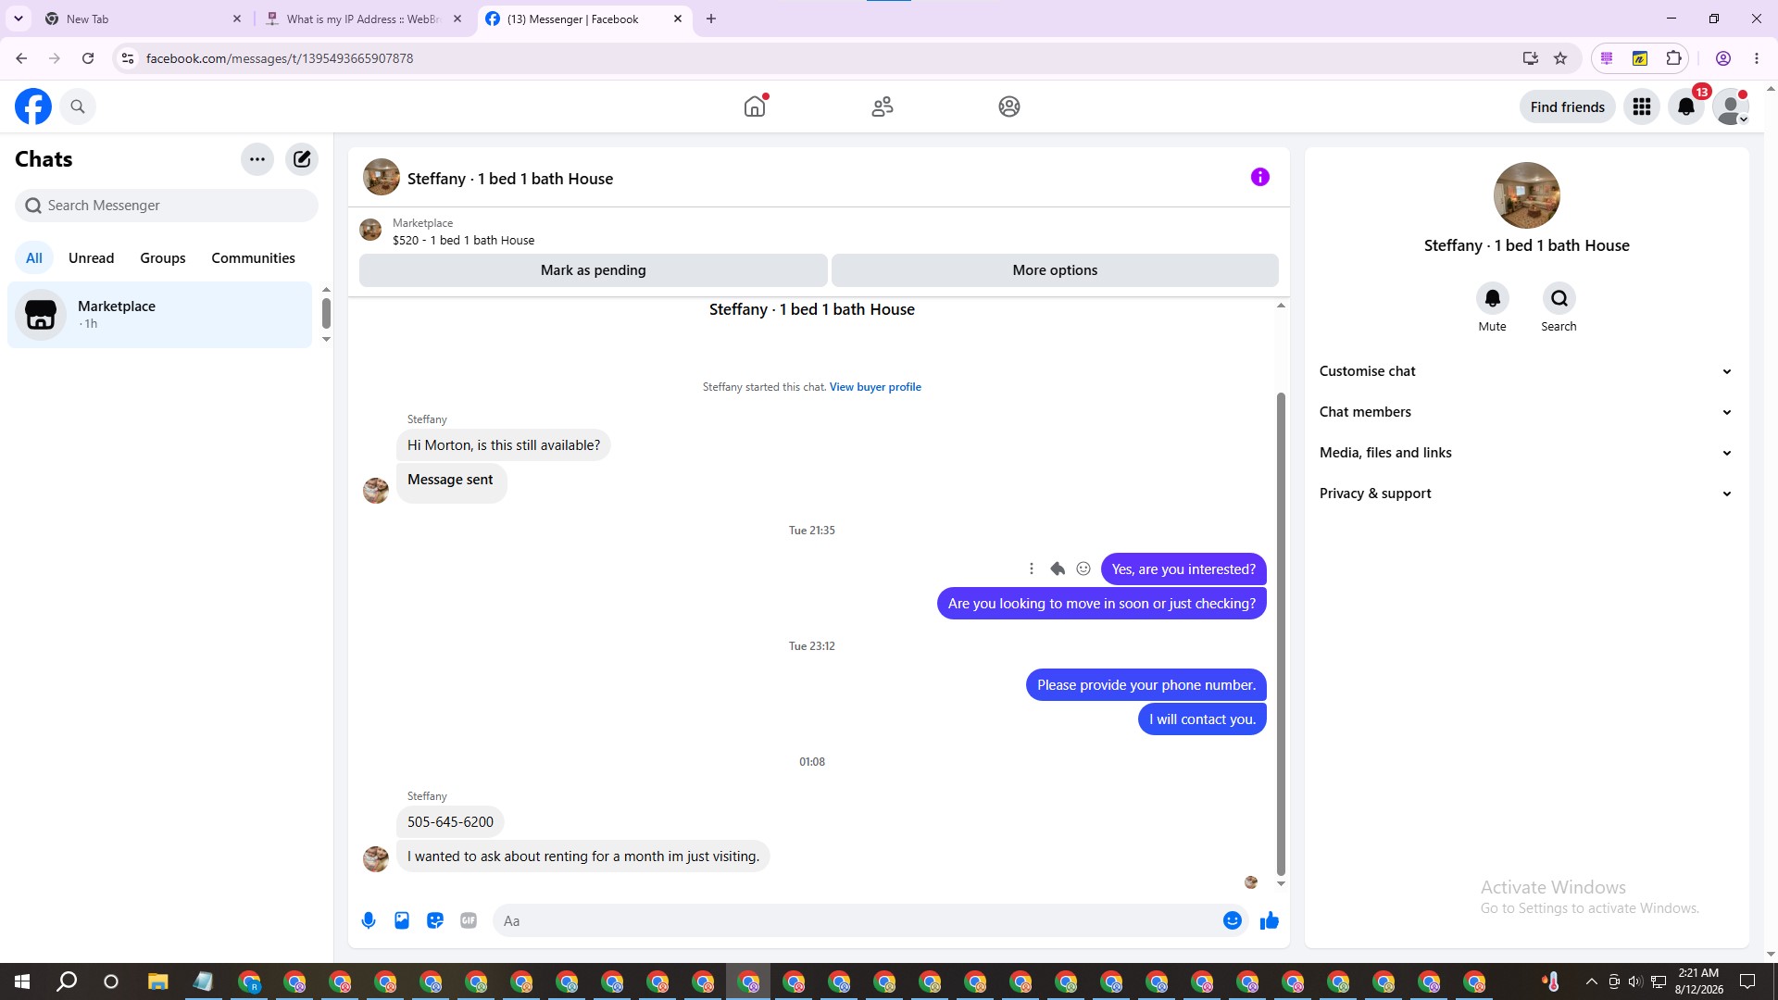Open View buyer profile link
1778x1000 pixels.
click(x=875, y=387)
